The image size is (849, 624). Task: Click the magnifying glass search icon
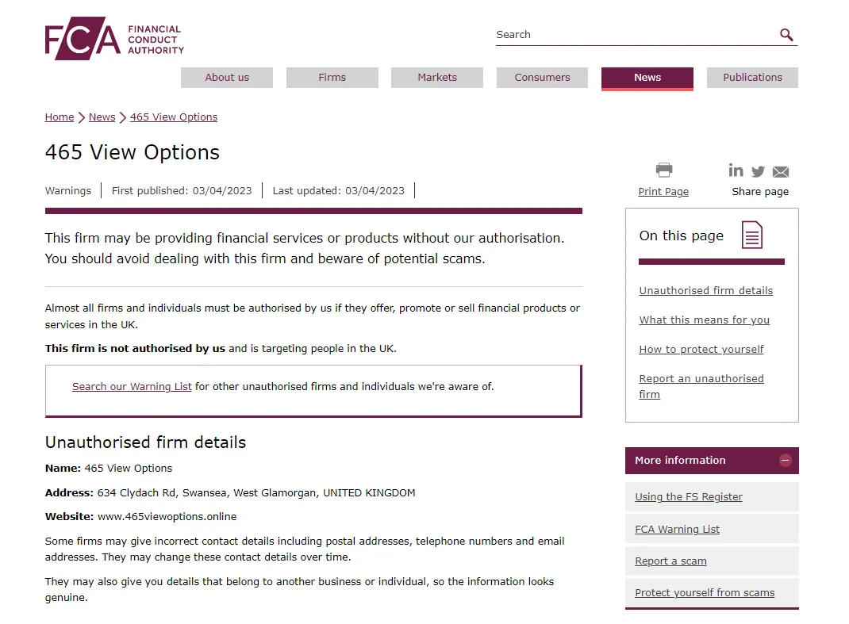click(786, 35)
